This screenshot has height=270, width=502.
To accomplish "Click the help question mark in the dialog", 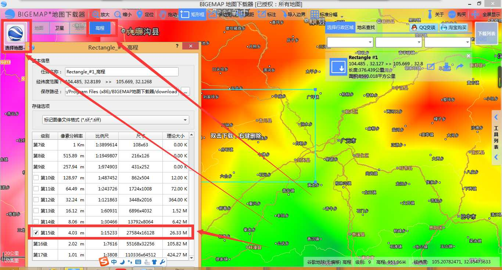I will pyautogui.click(x=177, y=46).
